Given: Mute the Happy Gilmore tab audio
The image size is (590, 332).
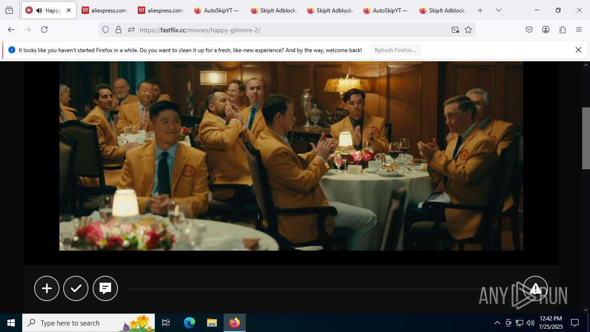Looking at the screenshot, I should click(39, 10).
